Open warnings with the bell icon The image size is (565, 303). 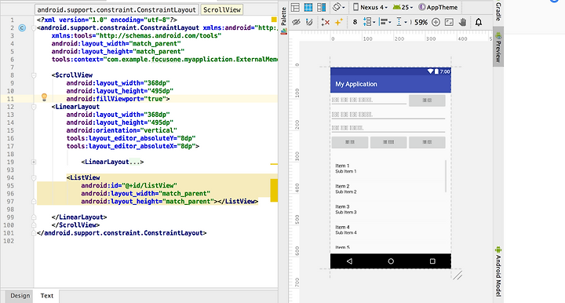click(x=479, y=22)
